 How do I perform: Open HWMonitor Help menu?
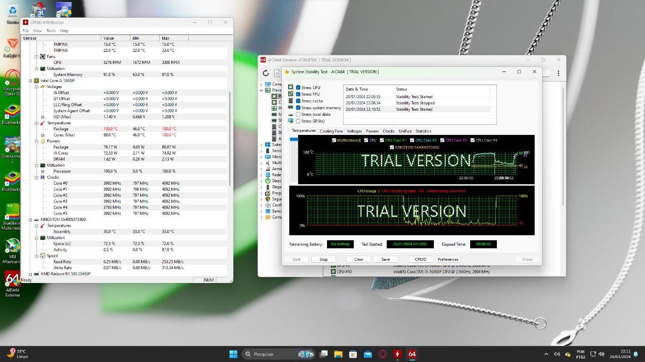pyautogui.click(x=64, y=31)
